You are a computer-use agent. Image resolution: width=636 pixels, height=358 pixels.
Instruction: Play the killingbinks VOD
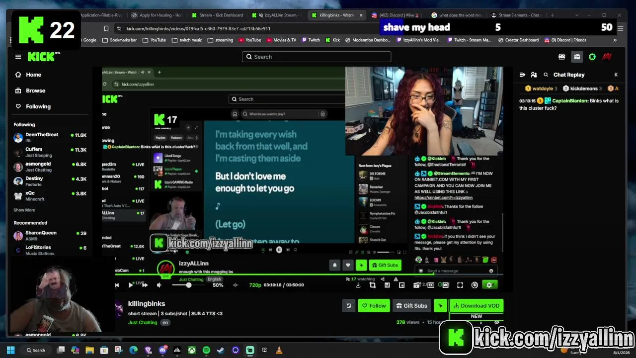(x=131, y=285)
